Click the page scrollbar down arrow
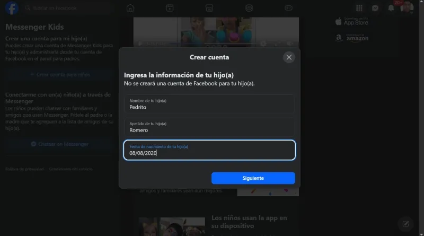 coord(421,234)
